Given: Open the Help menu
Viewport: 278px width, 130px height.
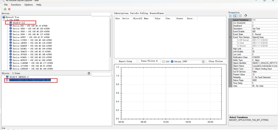Looking at the screenshot, I should click(x=39, y=5).
